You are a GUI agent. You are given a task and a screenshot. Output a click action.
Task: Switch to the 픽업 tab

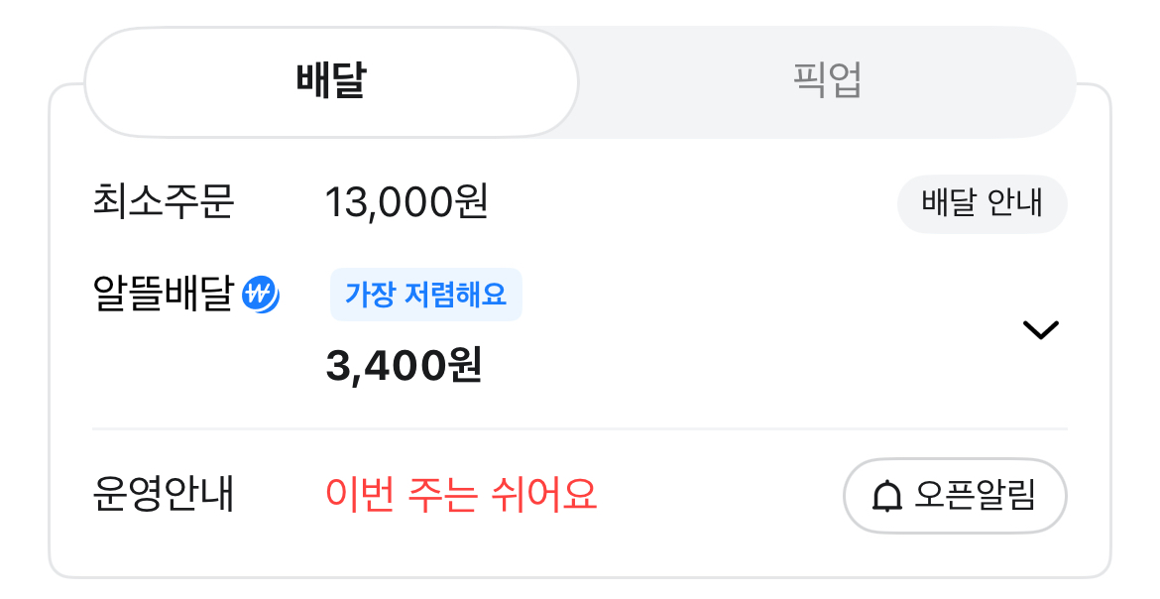tap(827, 81)
